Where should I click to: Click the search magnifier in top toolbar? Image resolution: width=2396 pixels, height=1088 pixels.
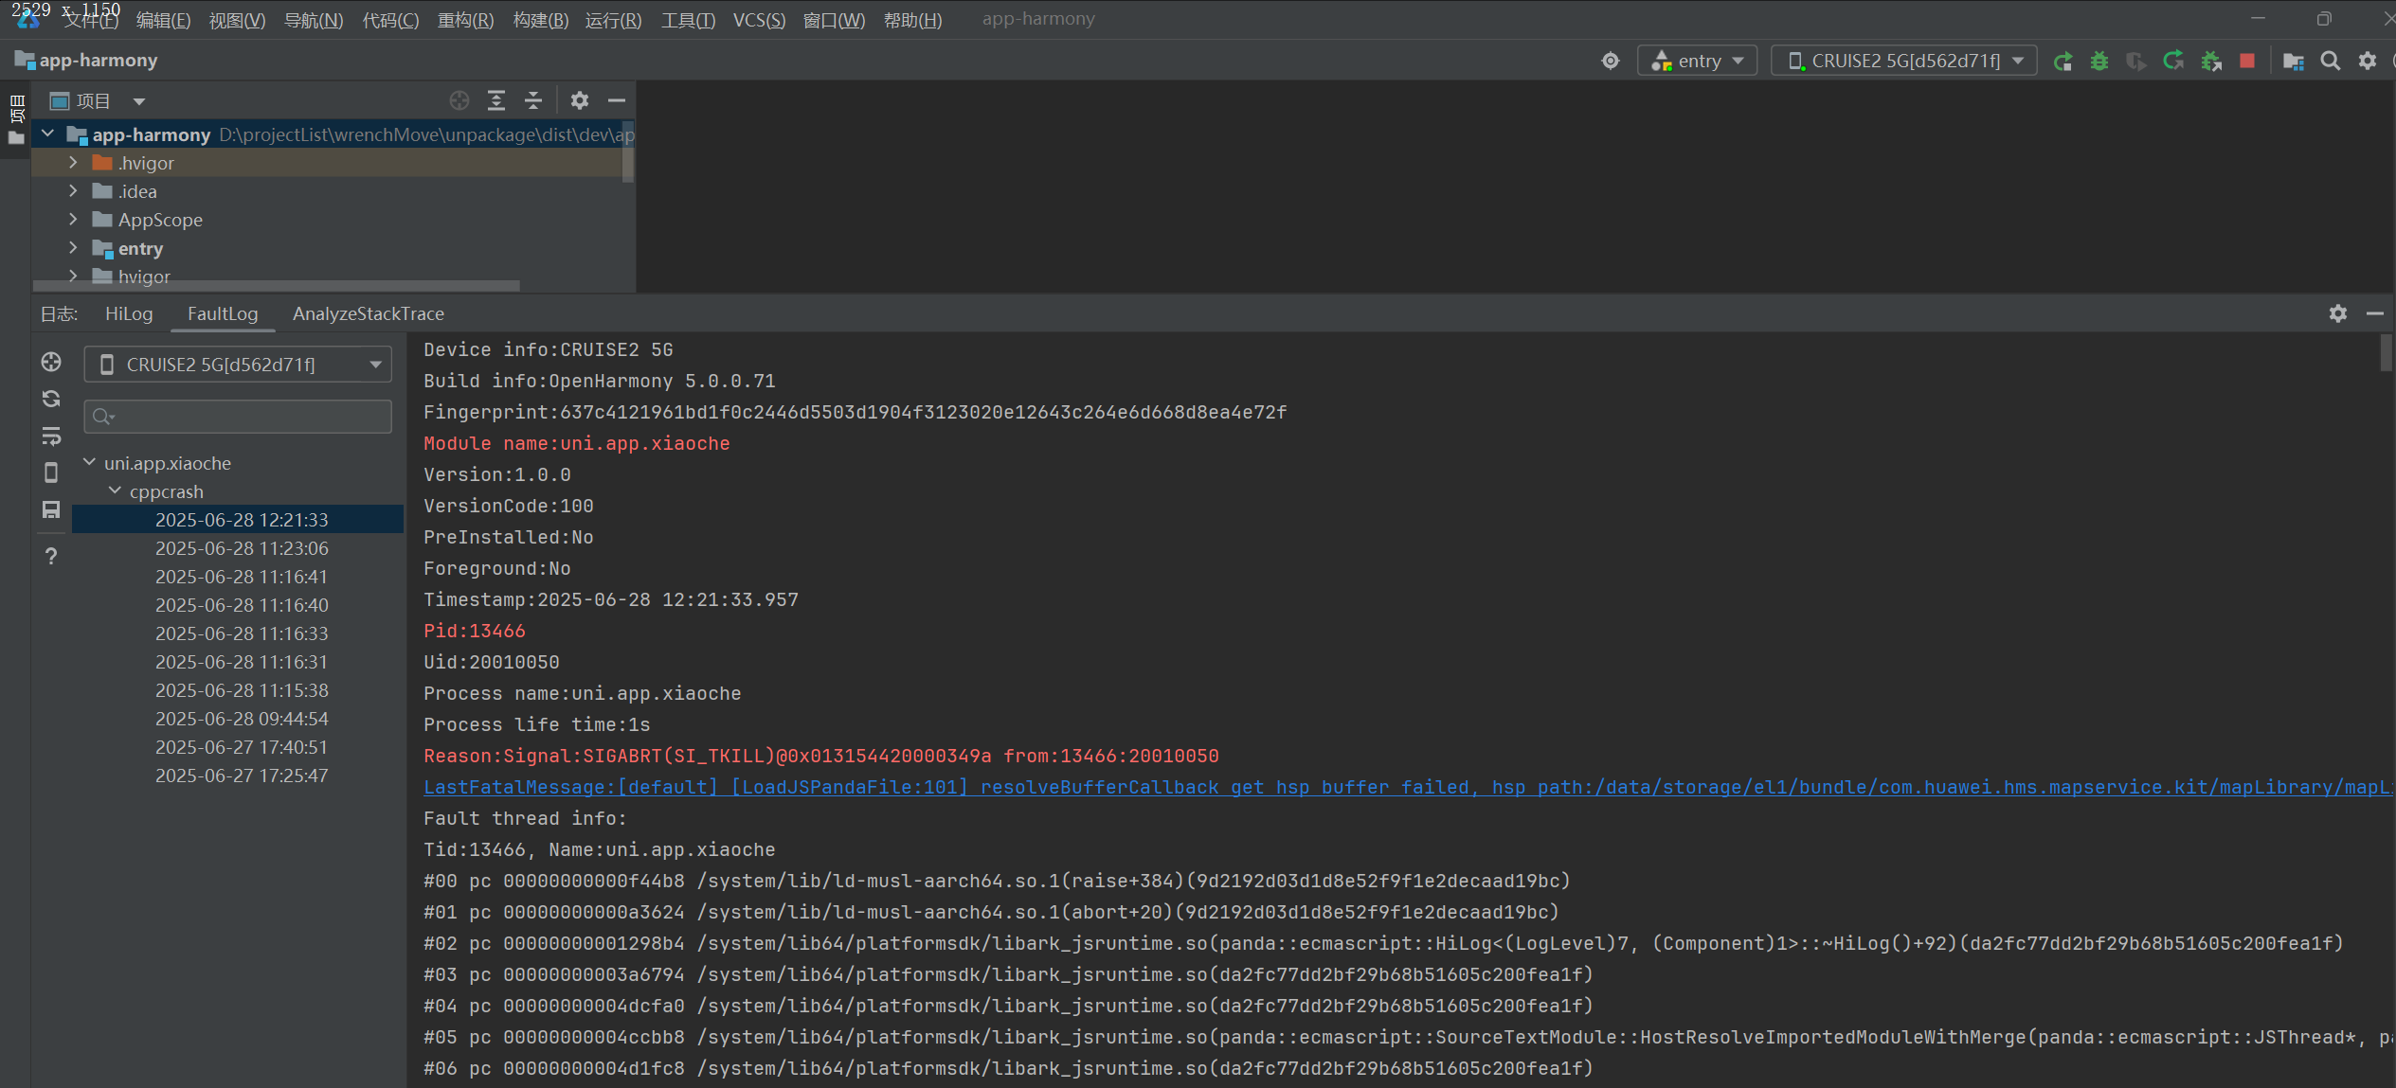click(2331, 62)
